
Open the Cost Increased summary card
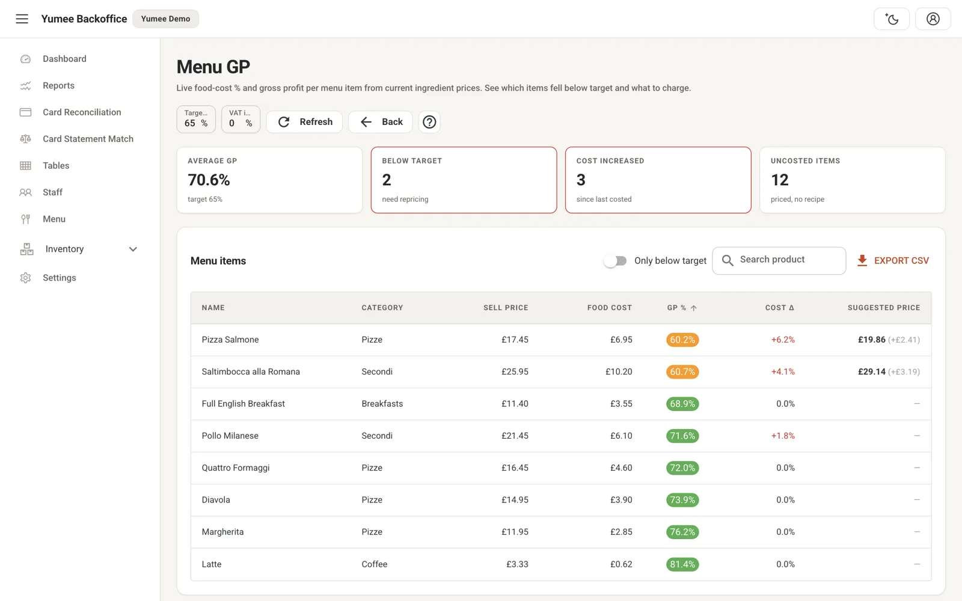point(658,180)
